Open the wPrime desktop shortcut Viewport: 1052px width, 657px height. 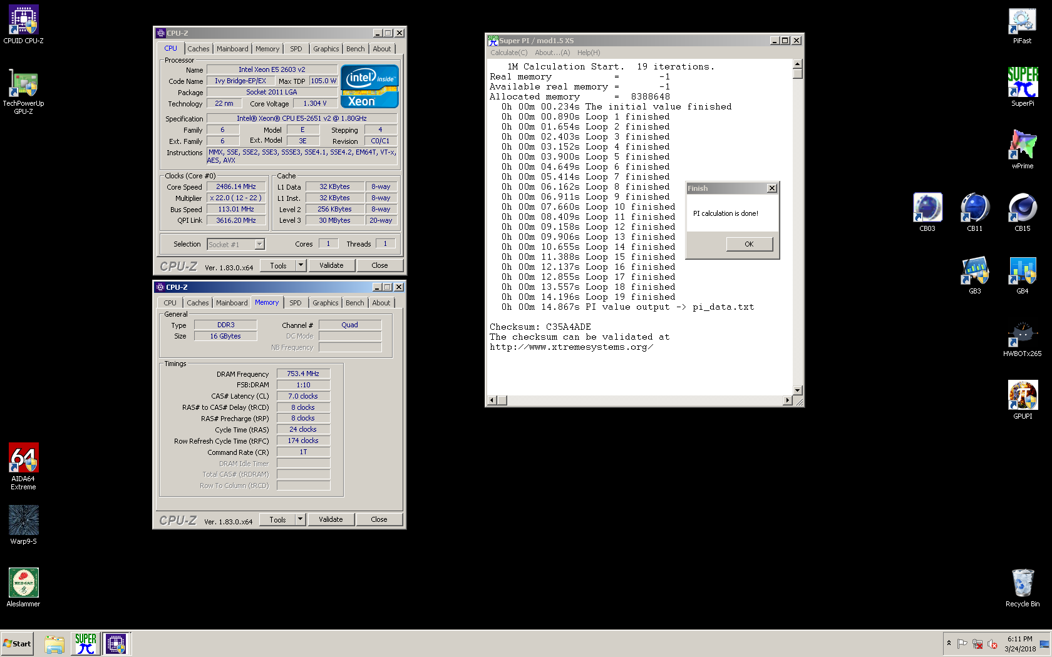(1022, 150)
